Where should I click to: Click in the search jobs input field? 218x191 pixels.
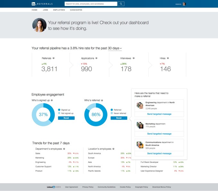90,4
